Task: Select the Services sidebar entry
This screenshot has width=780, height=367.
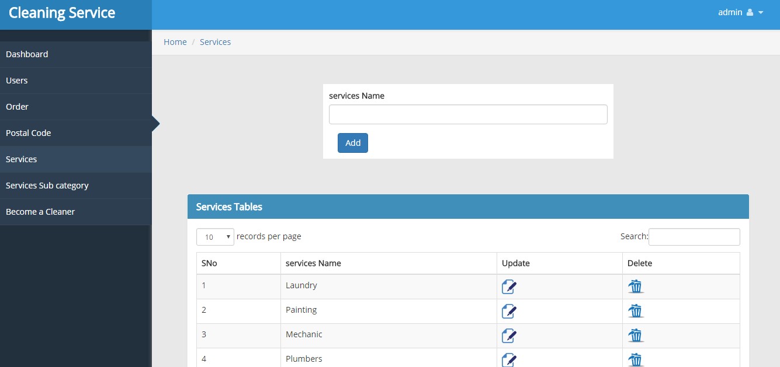Action: click(21, 159)
